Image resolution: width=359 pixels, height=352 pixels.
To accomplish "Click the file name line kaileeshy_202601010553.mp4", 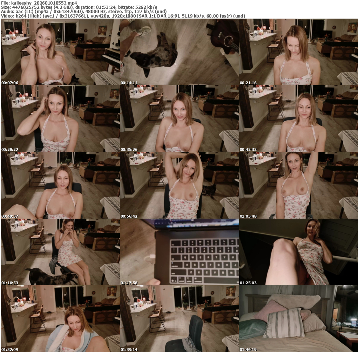I will [39, 3].
